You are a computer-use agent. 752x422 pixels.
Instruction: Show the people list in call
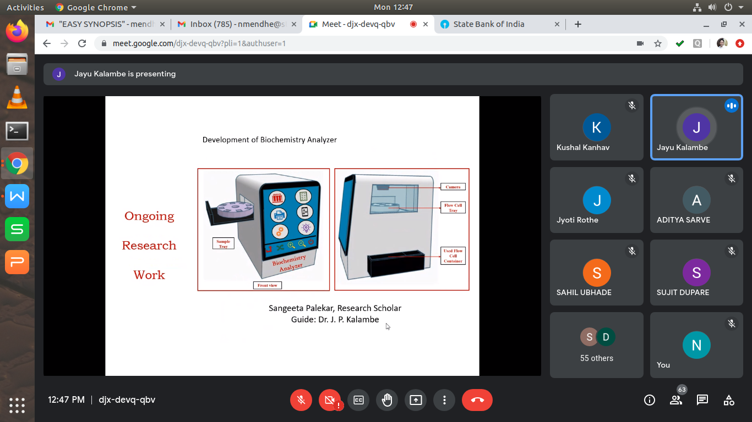tap(676, 400)
